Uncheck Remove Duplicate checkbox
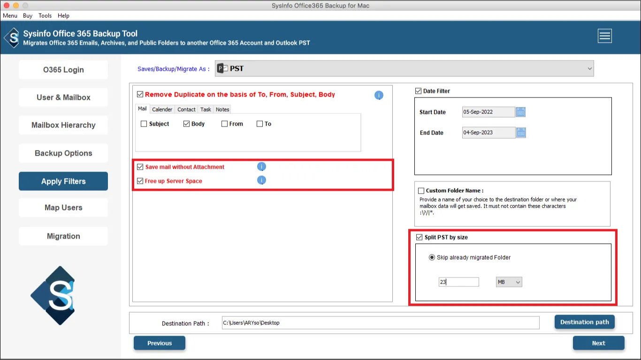Screen dimensions: 641x360 pos(140,94)
